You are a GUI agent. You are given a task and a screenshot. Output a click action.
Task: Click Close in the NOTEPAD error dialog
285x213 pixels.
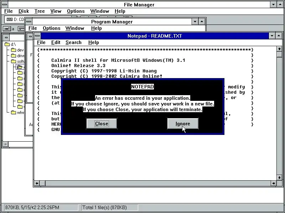click(x=102, y=124)
